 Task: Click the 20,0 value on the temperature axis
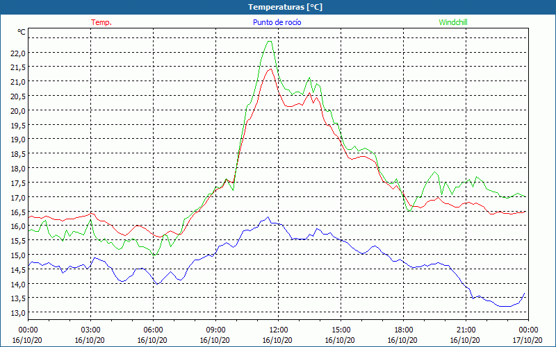[18, 111]
